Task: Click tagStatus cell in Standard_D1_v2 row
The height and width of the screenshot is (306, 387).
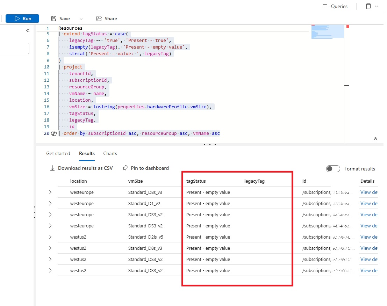Action: 208,203
